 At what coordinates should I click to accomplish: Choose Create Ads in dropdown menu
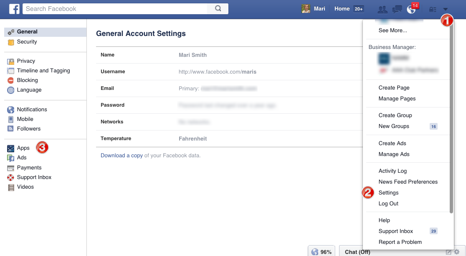click(392, 143)
